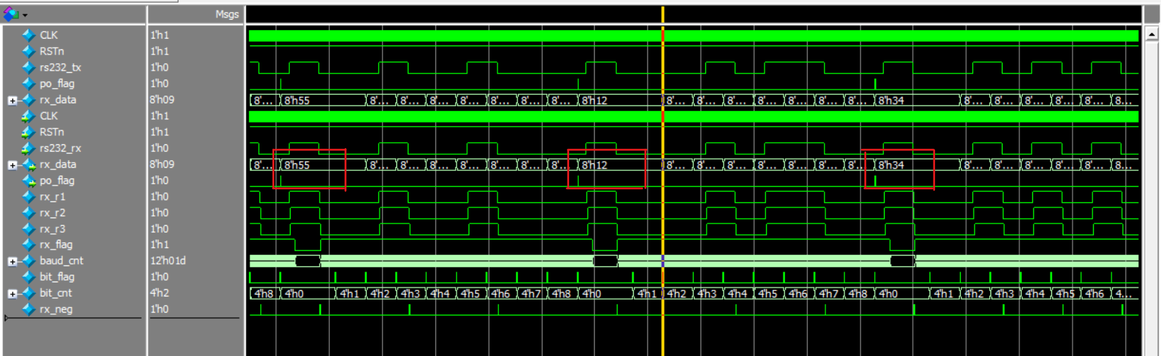The height and width of the screenshot is (356, 1161).
Task: Select the bit_cnt signal name
Action: tap(55, 293)
